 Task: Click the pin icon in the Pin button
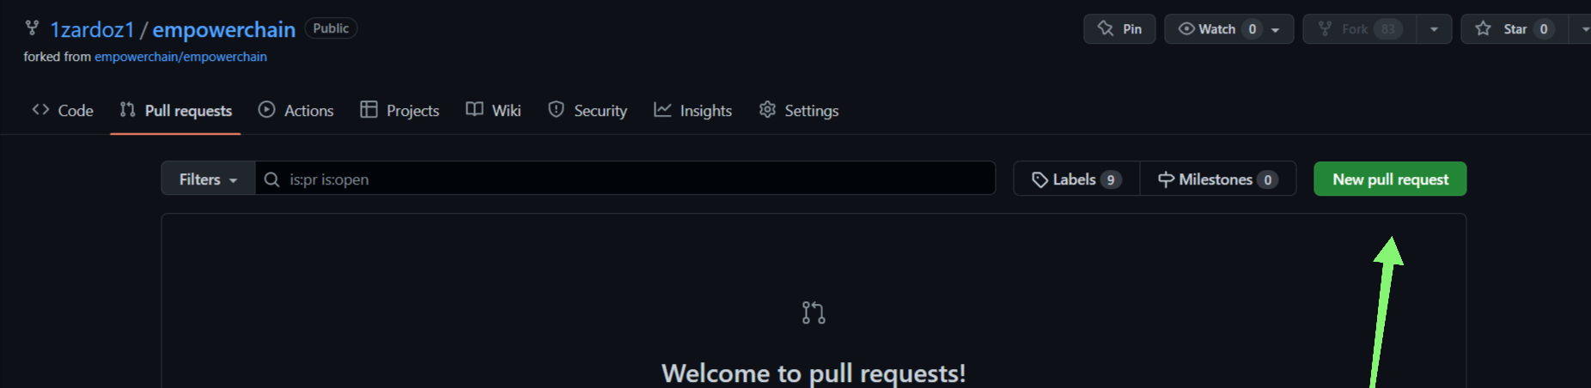[1106, 28]
